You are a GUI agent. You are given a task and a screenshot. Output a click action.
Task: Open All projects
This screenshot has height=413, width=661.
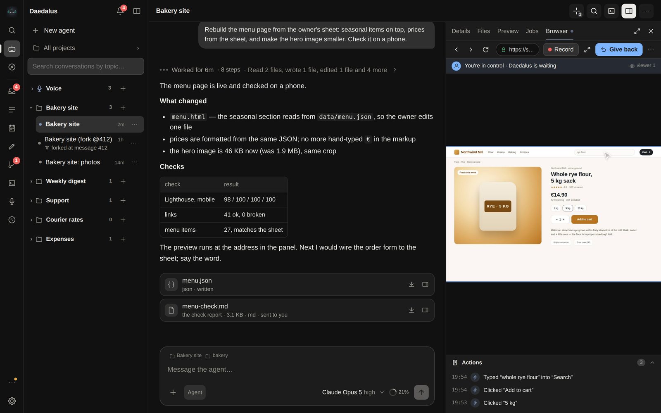pos(86,48)
